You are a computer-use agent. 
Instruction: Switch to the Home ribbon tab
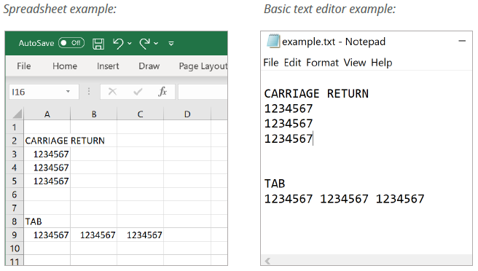pos(65,66)
